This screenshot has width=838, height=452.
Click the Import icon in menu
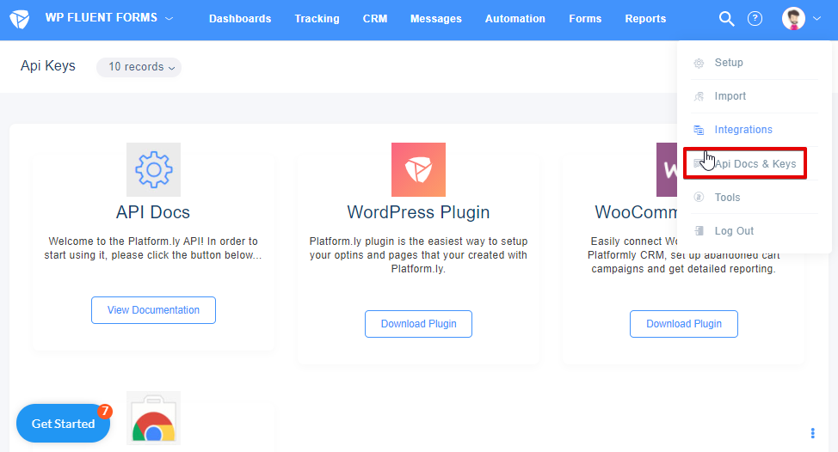pos(699,96)
